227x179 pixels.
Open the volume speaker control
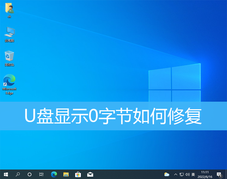click(187, 174)
